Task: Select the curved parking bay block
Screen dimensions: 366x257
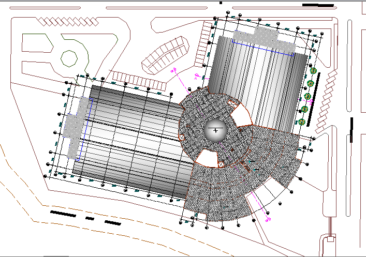Action: coord(165,55)
